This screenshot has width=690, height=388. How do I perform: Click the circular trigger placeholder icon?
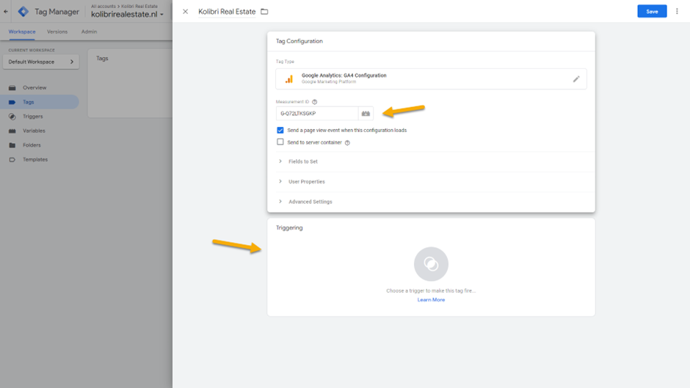(x=431, y=264)
